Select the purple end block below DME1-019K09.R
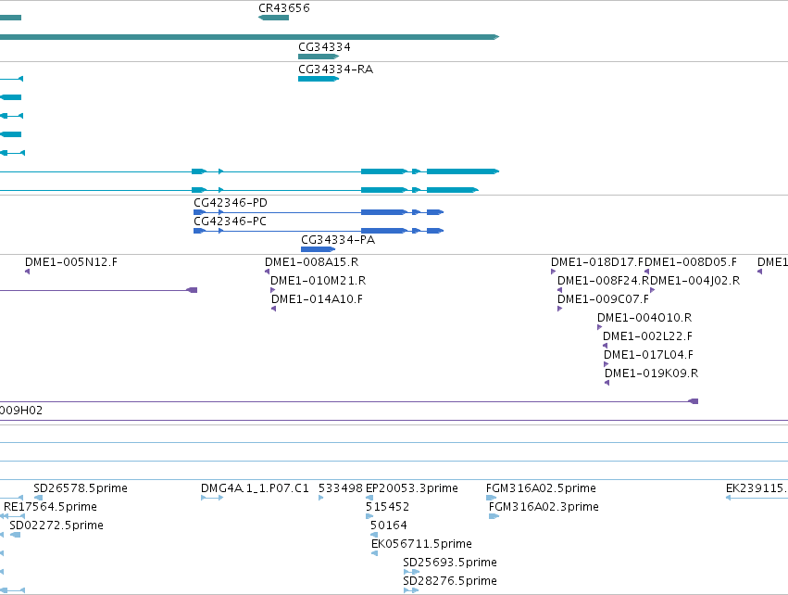 693,401
